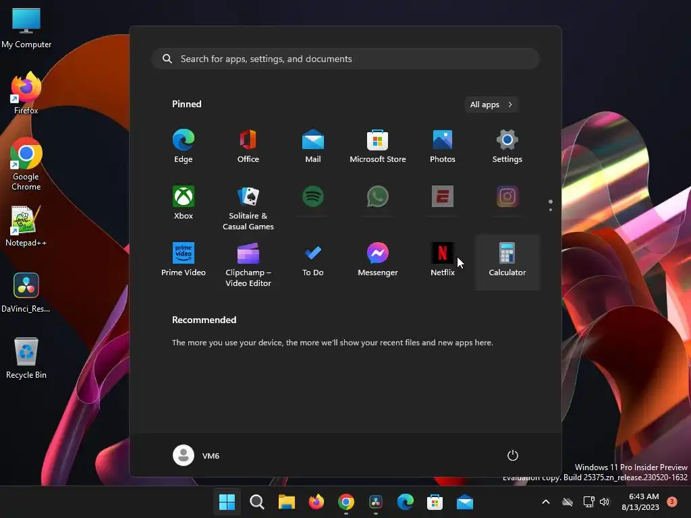Select the Firefox desktop shortcut

(x=26, y=93)
